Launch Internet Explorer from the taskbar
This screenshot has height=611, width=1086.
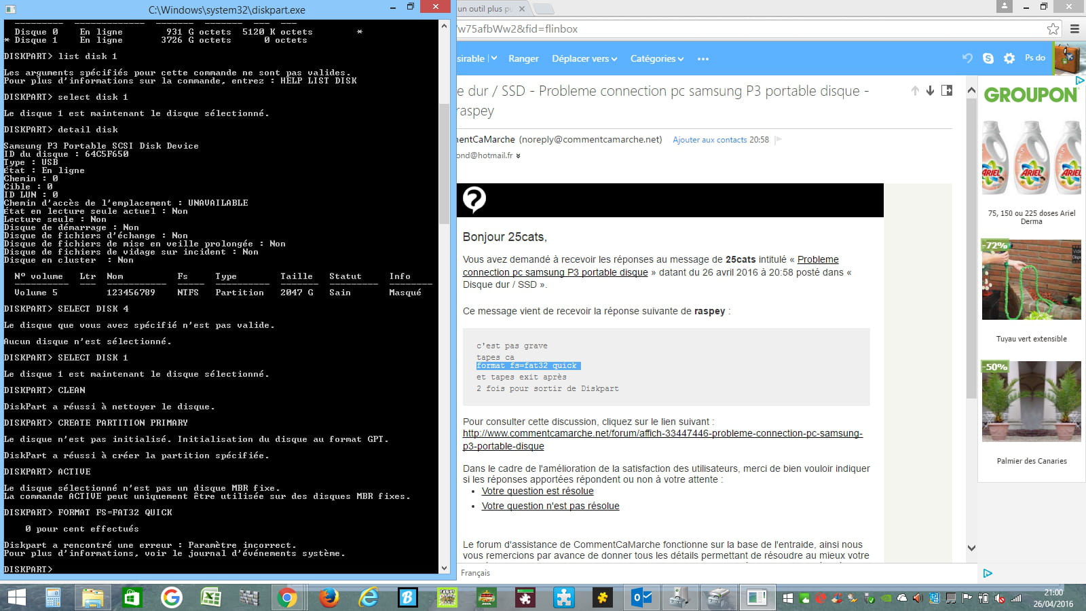[368, 597]
